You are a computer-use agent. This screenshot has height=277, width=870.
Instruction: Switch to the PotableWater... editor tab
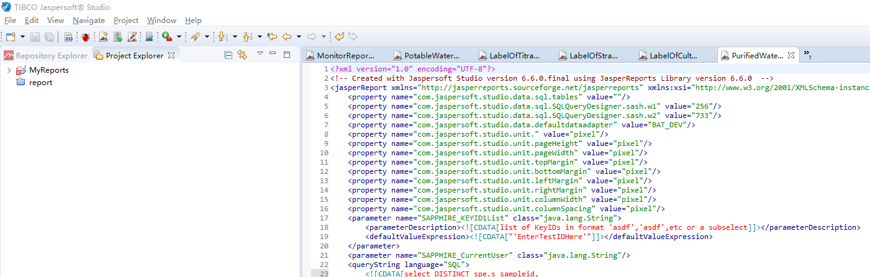[x=432, y=55]
